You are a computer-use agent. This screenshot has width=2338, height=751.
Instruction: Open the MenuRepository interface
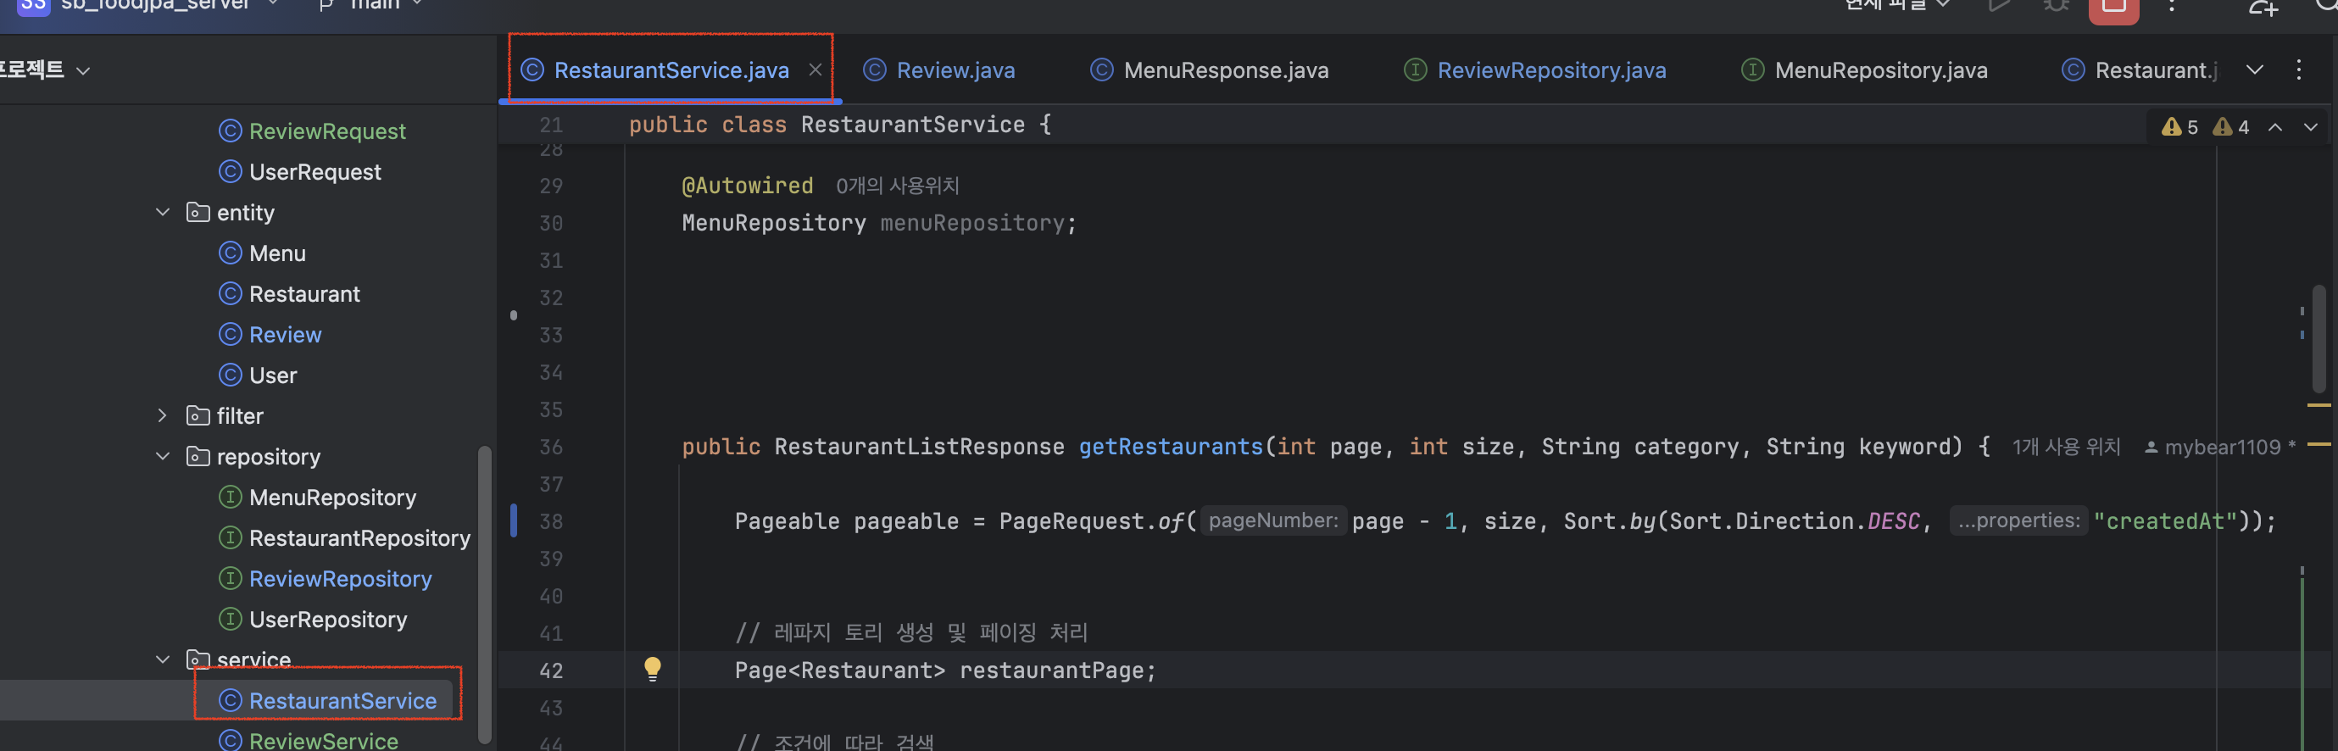(332, 497)
